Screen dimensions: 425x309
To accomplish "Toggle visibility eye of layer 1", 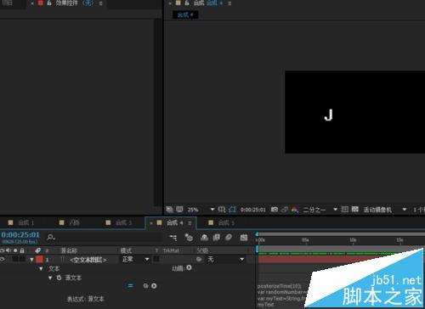I will pos(3,259).
